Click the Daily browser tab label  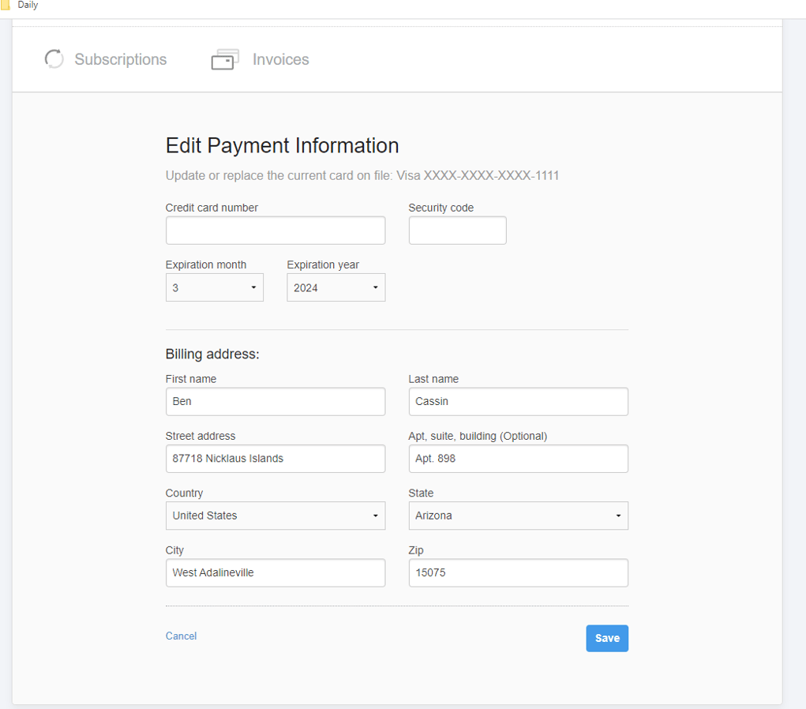(x=28, y=6)
